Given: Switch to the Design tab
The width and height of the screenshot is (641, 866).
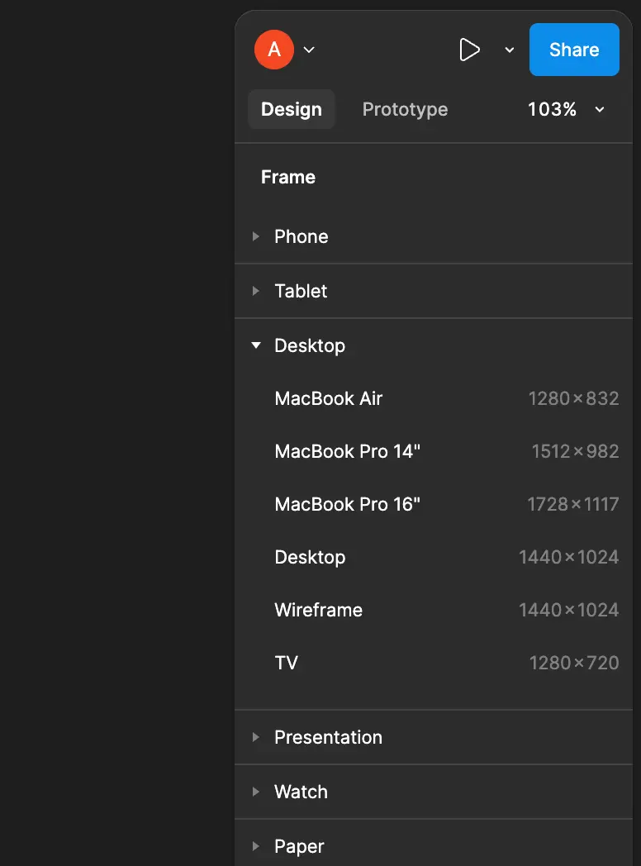Looking at the screenshot, I should [292, 109].
